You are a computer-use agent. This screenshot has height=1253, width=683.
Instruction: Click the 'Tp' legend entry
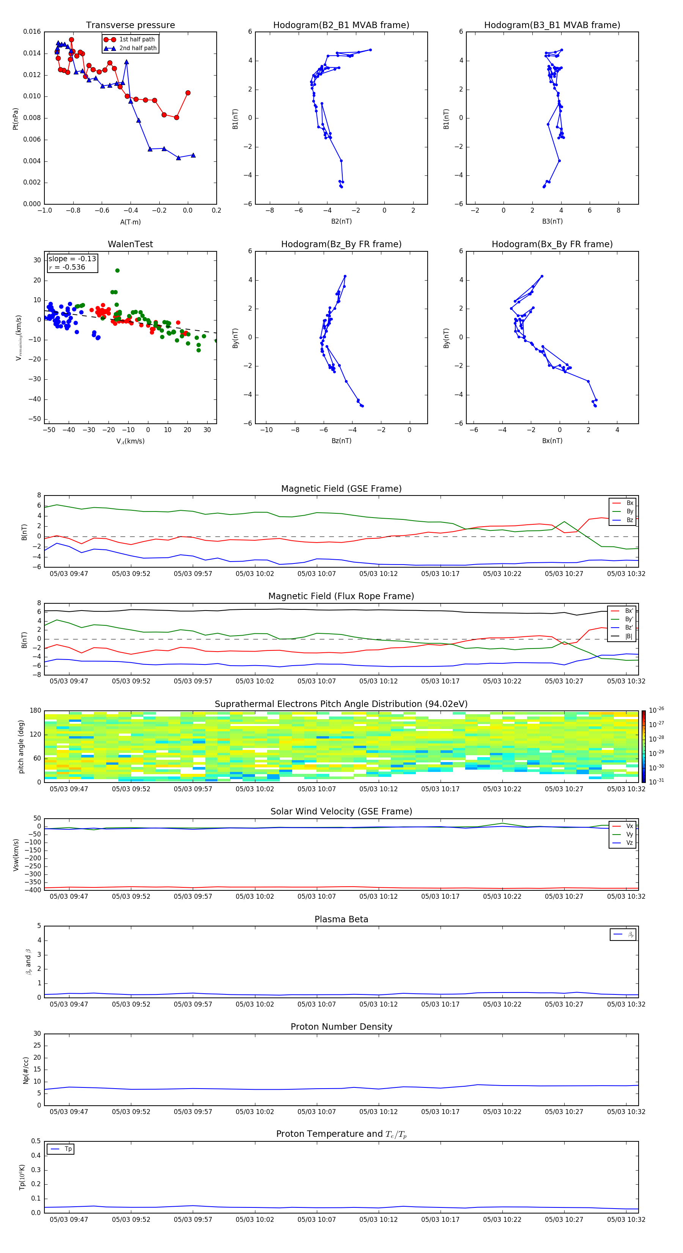(x=61, y=1149)
